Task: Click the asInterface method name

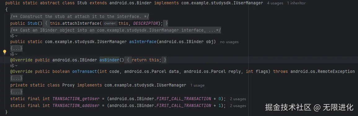Action: [x=143, y=42]
